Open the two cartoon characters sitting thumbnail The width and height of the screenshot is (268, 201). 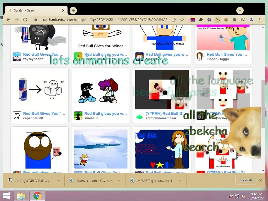[x=101, y=90]
